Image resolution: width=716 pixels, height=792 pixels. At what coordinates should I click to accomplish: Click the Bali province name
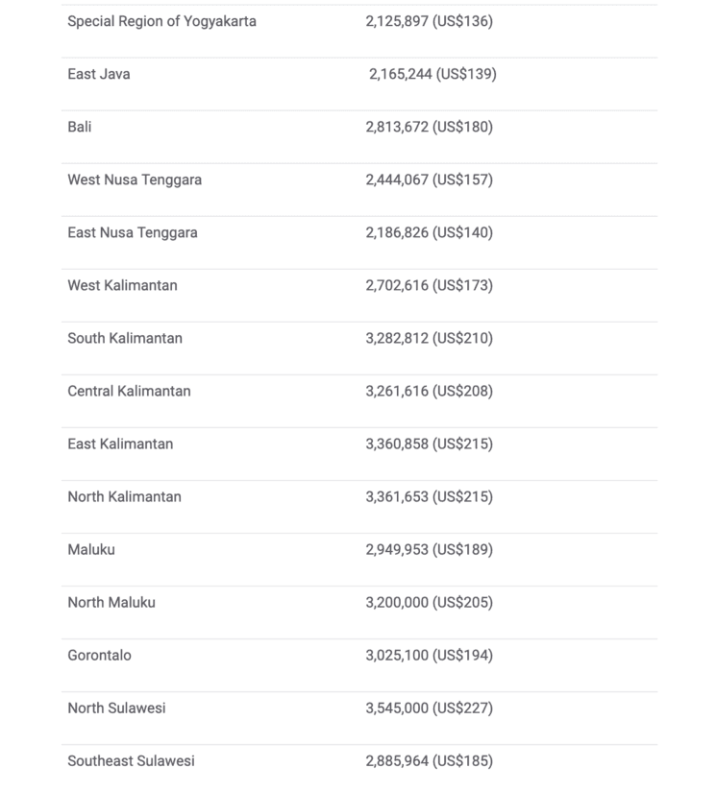(x=80, y=127)
